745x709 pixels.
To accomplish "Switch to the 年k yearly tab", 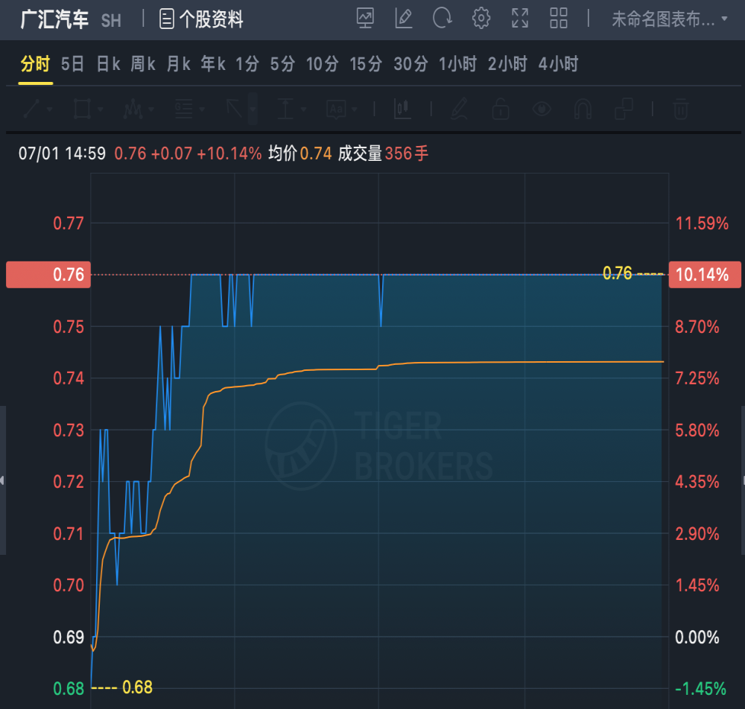I will (213, 63).
